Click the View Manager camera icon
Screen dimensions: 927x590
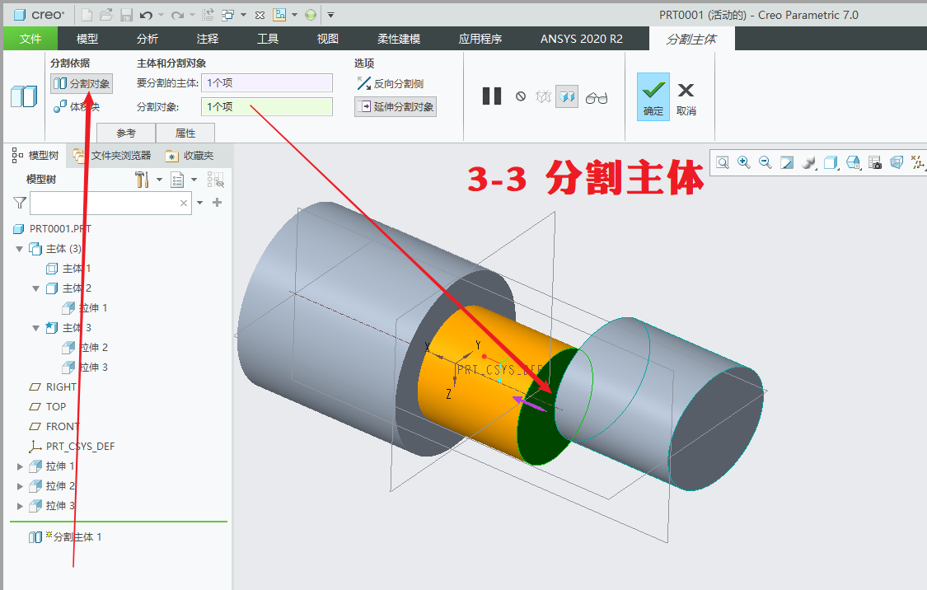pos(875,162)
